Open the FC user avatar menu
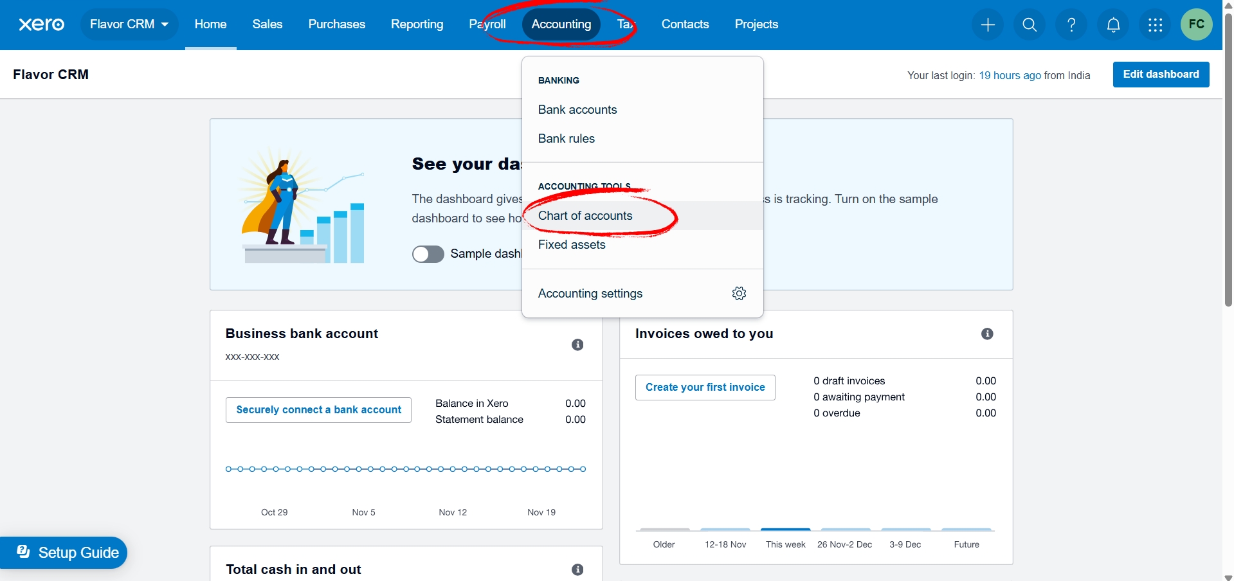 pyautogui.click(x=1196, y=24)
